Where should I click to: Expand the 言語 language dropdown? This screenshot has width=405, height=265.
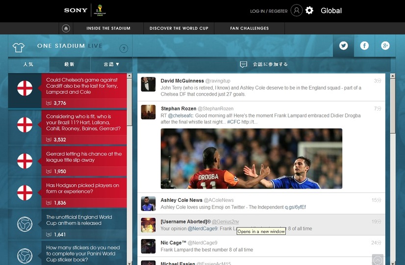click(x=111, y=64)
